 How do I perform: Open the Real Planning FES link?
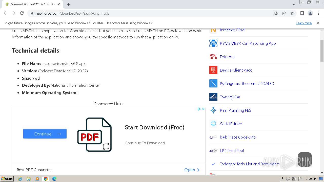tap(235, 110)
